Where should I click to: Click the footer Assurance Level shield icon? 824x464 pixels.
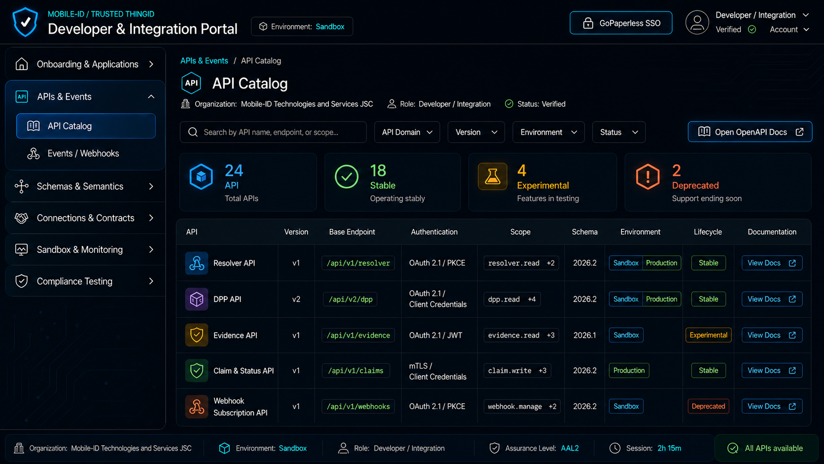click(x=494, y=448)
